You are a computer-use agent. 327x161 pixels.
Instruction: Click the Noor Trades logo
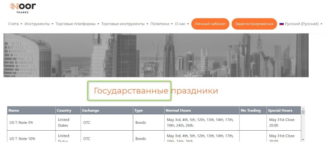coord(22,8)
